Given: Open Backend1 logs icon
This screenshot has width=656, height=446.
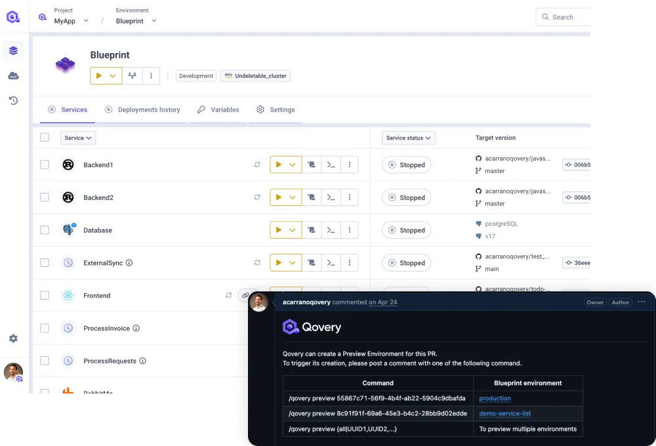Looking at the screenshot, I should point(312,165).
